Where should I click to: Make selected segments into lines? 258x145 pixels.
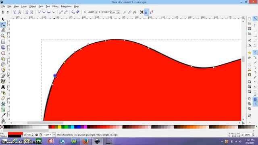pos(61,12)
